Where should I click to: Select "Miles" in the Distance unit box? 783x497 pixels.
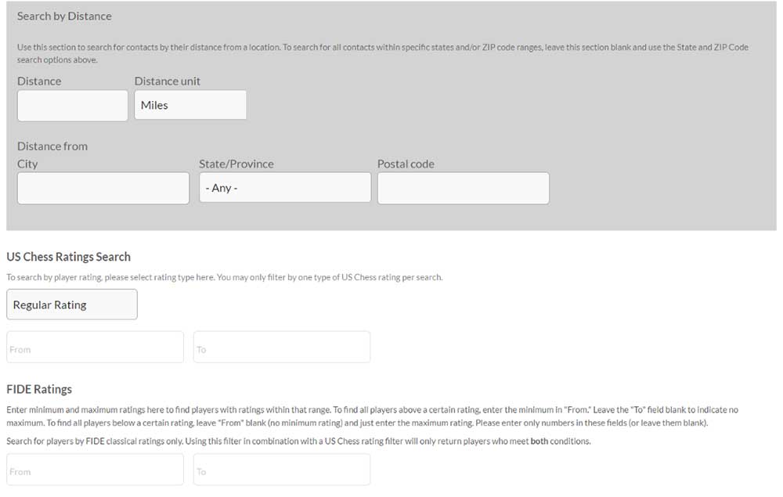pos(190,104)
